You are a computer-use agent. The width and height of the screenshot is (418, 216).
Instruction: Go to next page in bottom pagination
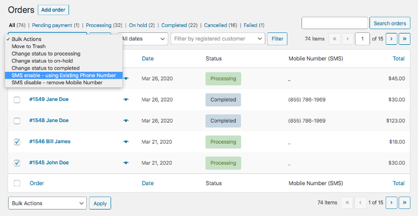(x=391, y=202)
